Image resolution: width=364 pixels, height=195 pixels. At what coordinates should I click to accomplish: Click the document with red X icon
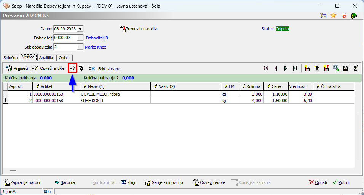point(344,16)
